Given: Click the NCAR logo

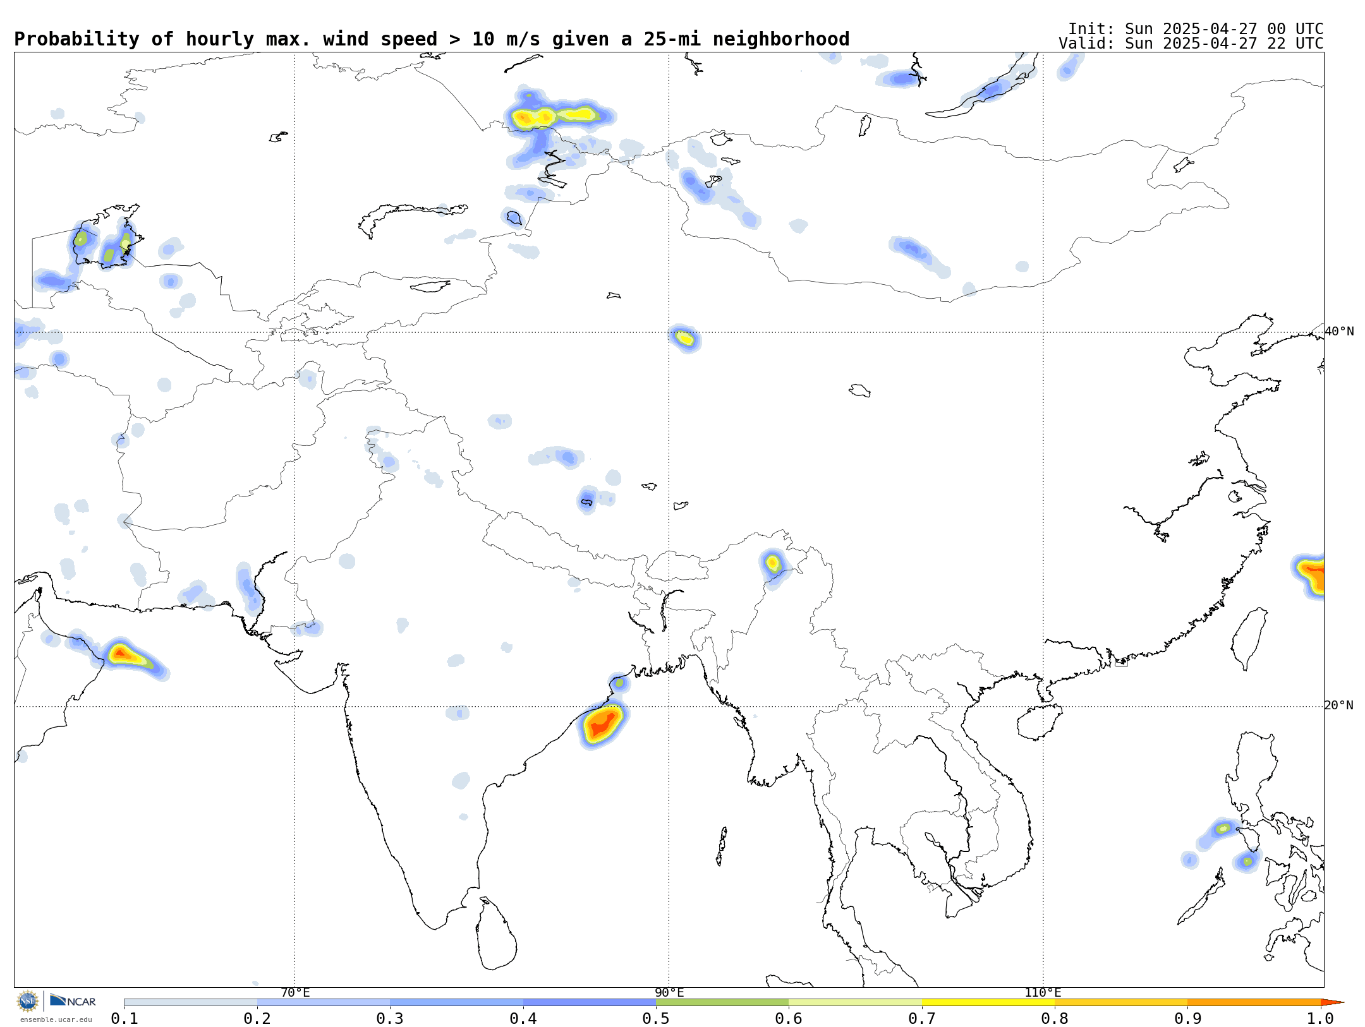Looking at the screenshot, I should tap(73, 1000).
